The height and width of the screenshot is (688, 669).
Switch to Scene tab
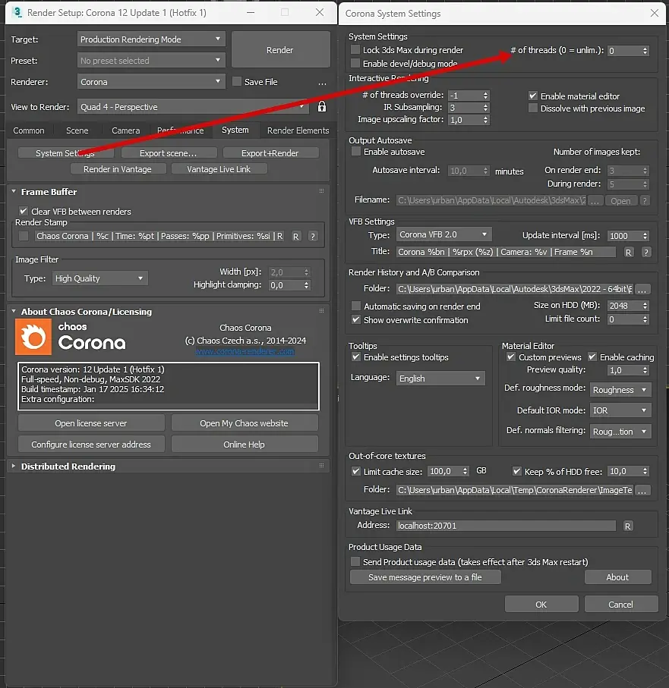click(x=77, y=130)
